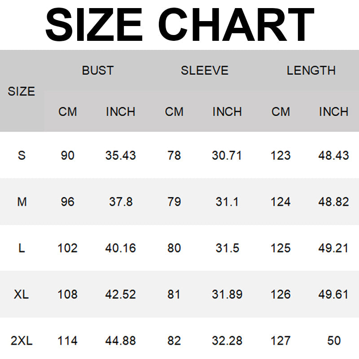
Task: Select bust inch value 42.52
Action: pos(120,294)
